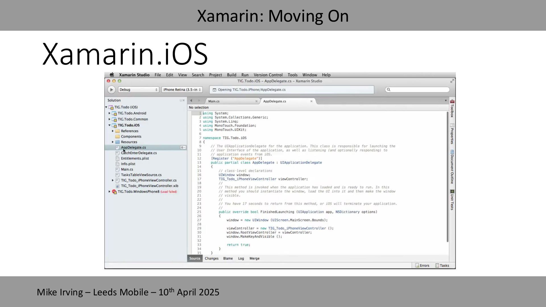
Task: Open the document tab list dropdown arrow
Action: [446, 101]
